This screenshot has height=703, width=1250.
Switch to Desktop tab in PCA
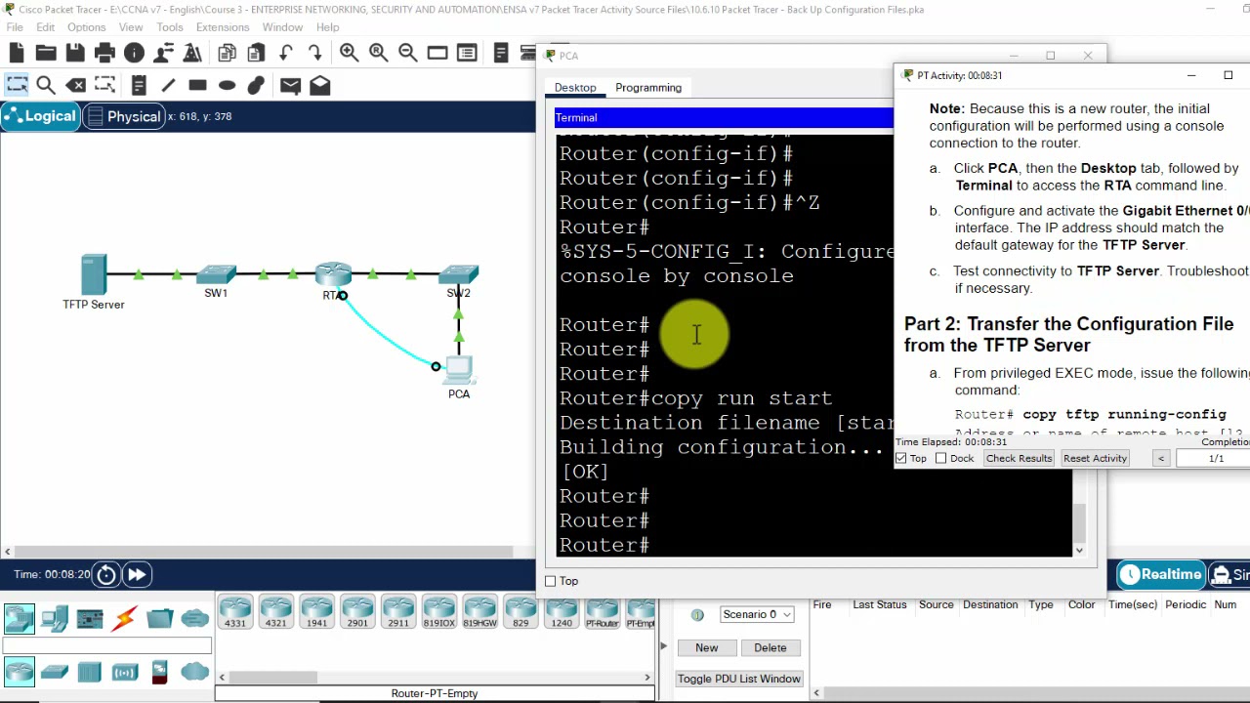575,88
